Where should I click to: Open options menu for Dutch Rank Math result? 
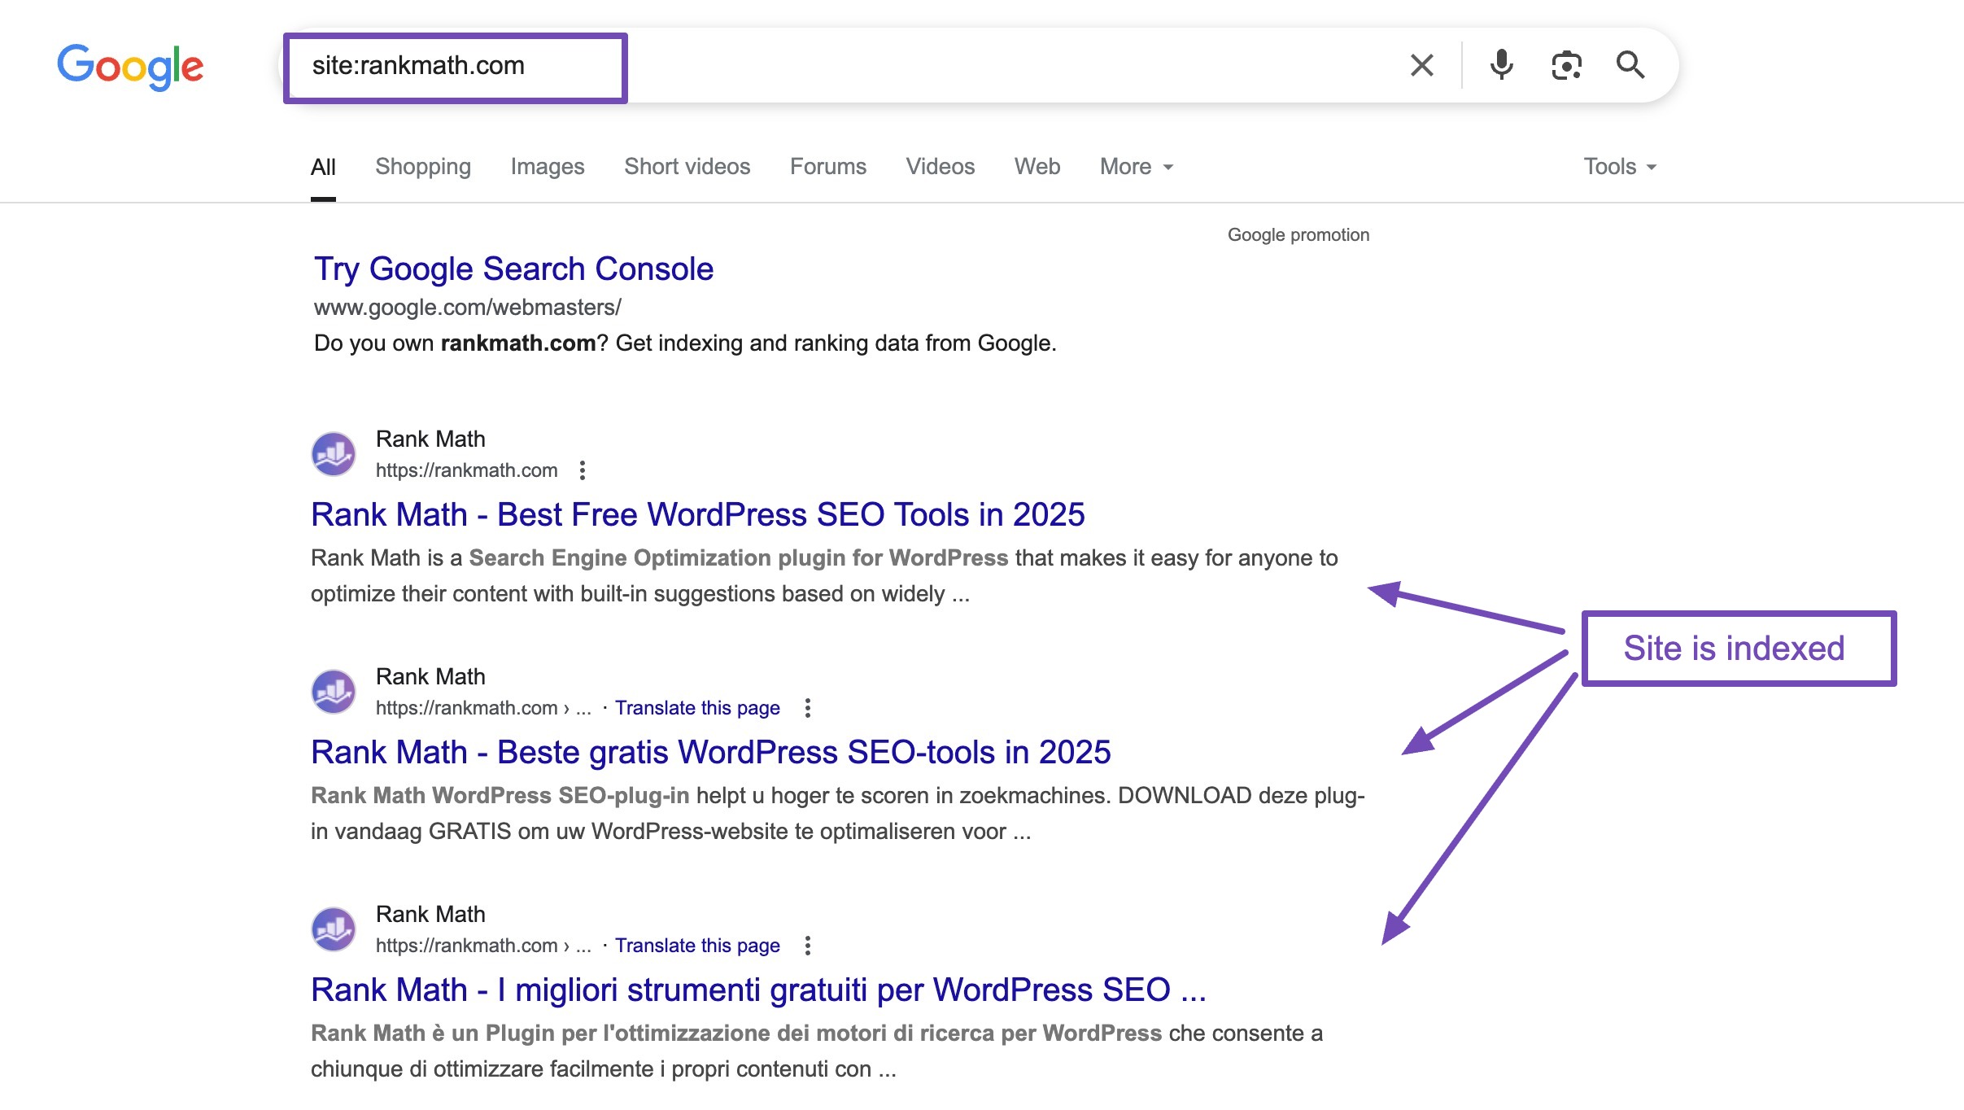808,708
